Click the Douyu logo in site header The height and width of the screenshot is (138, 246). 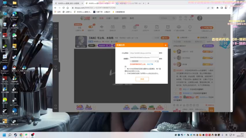click(x=85, y=18)
